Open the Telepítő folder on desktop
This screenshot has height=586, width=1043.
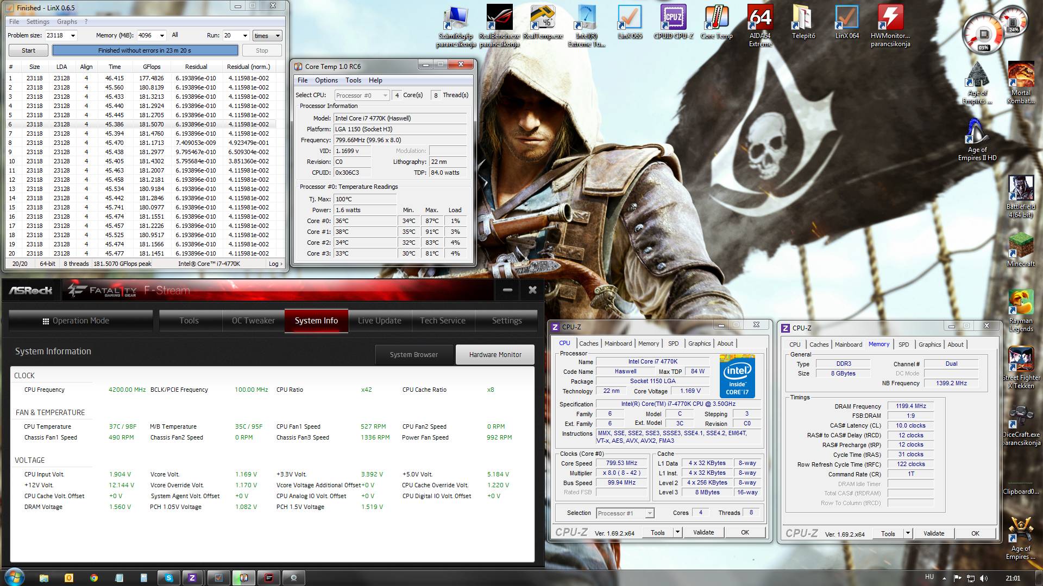point(803,22)
